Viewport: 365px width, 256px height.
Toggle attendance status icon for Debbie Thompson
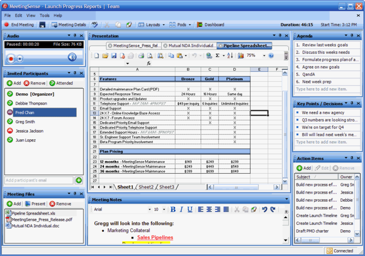click(10, 103)
